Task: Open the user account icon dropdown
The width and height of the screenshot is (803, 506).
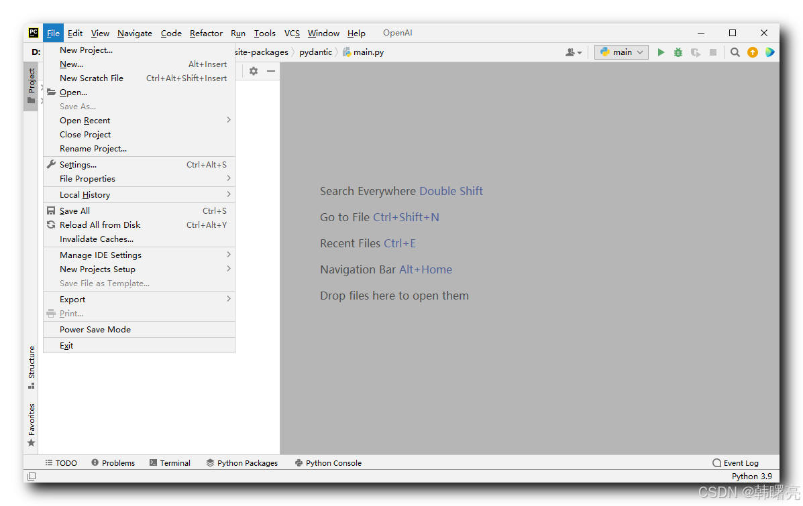Action: click(x=573, y=52)
